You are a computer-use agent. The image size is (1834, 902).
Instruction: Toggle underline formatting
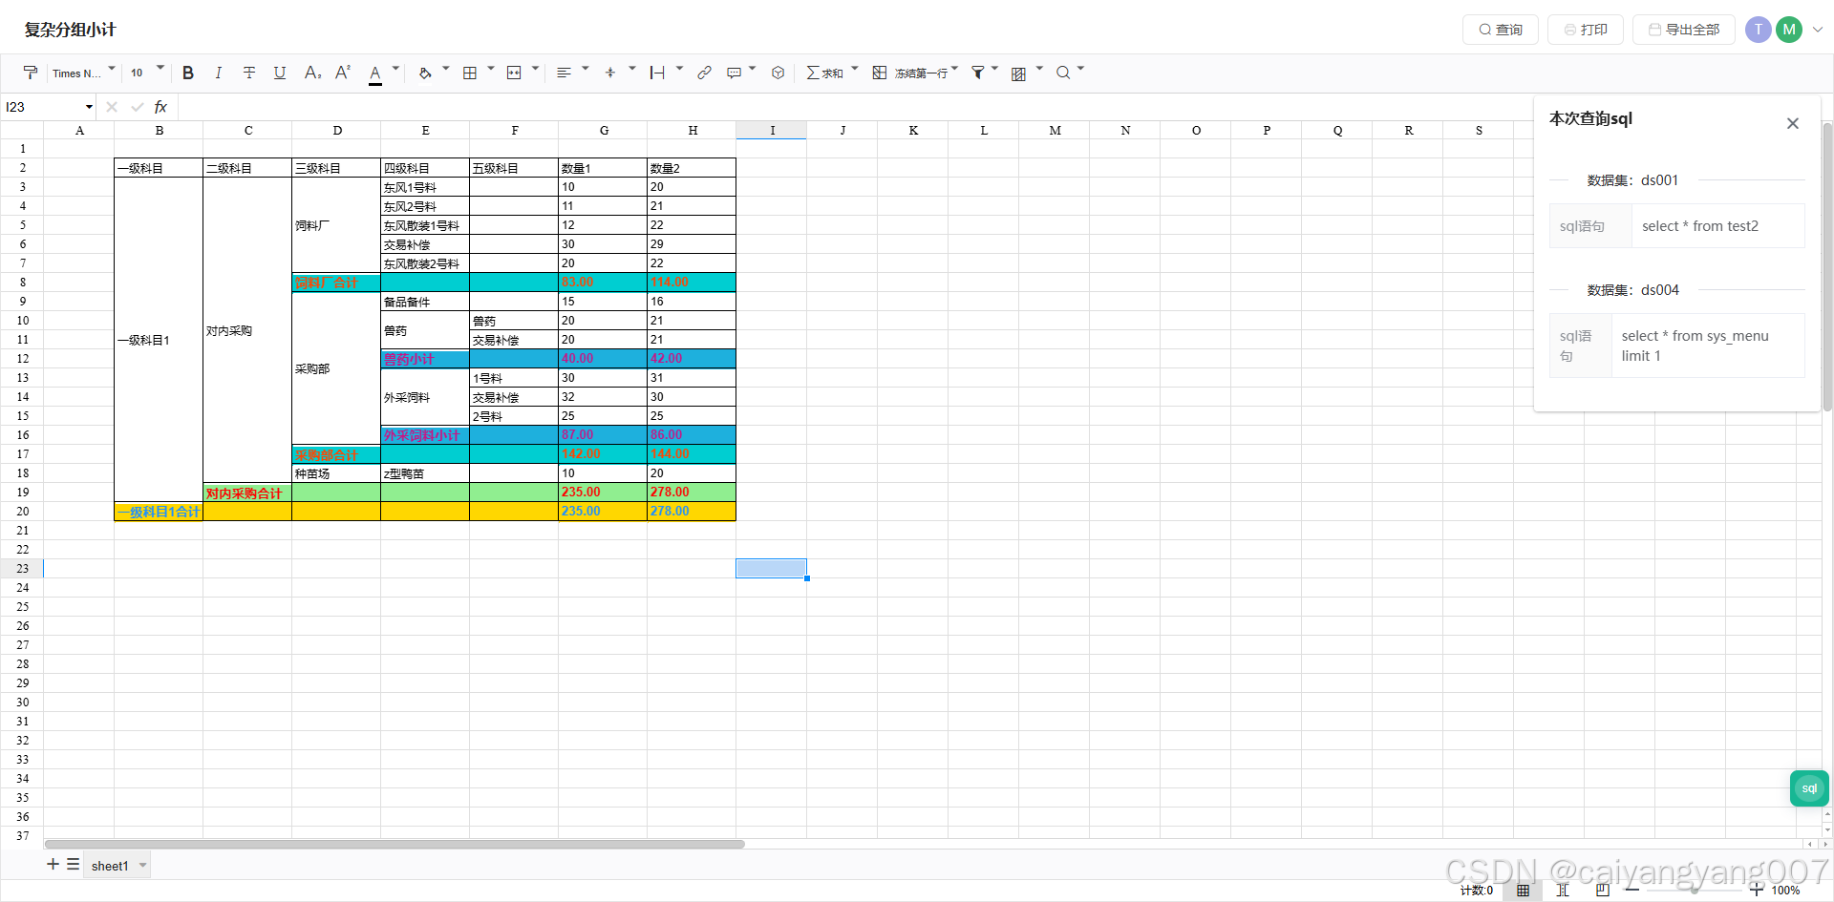click(x=280, y=73)
